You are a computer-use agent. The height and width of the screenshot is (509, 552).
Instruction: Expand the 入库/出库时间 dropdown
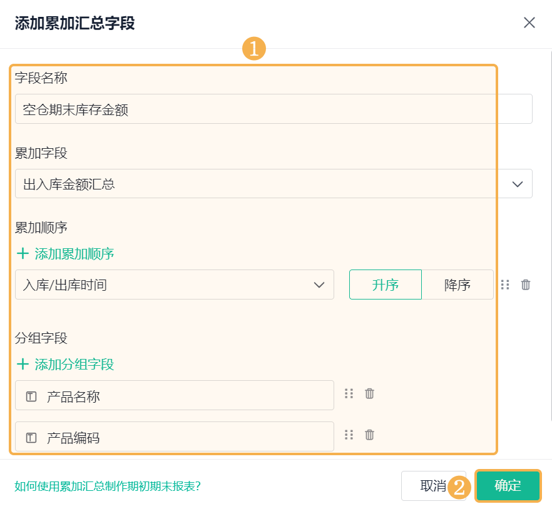click(174, 285)
